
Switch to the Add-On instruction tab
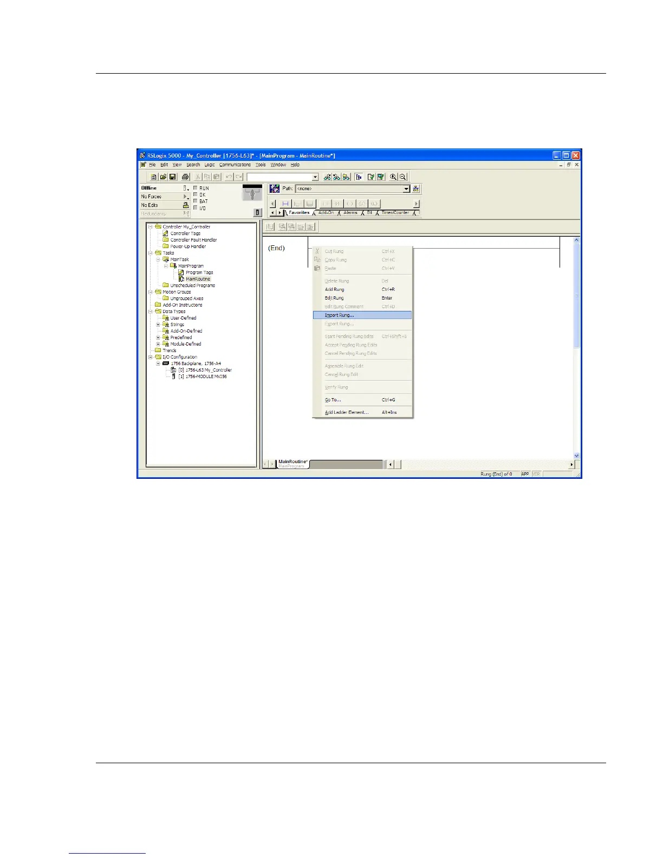tap(326, 212)
